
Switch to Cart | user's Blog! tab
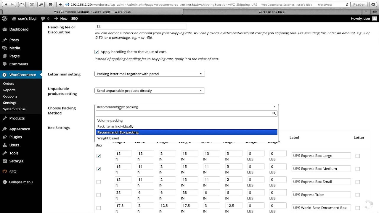[x=272, y=12]
